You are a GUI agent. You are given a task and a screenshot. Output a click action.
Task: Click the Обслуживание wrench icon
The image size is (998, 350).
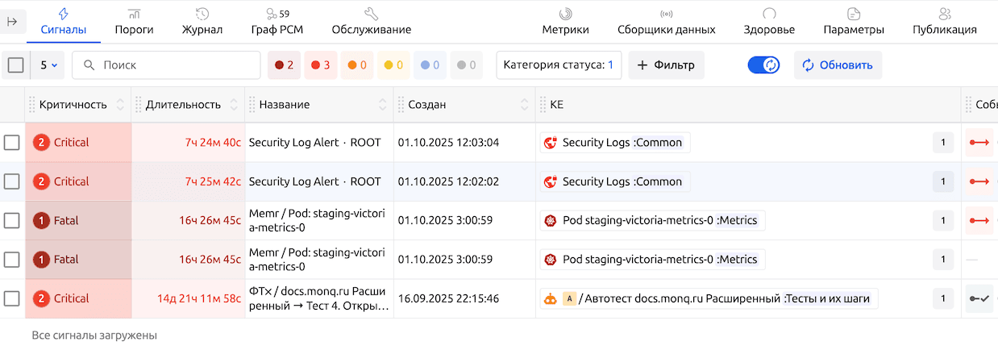[x=371, y=15]
